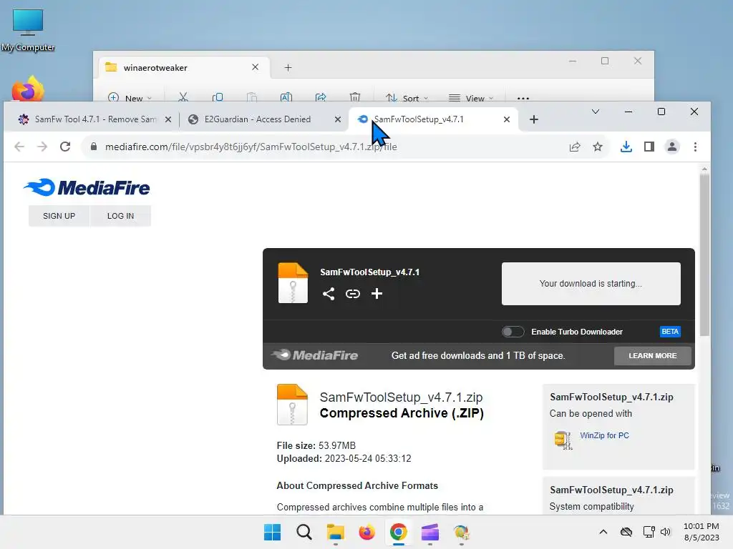The image size is (733, 549).
Task: Expand View dropdown in winaerotweaker window
Action: 471,97
